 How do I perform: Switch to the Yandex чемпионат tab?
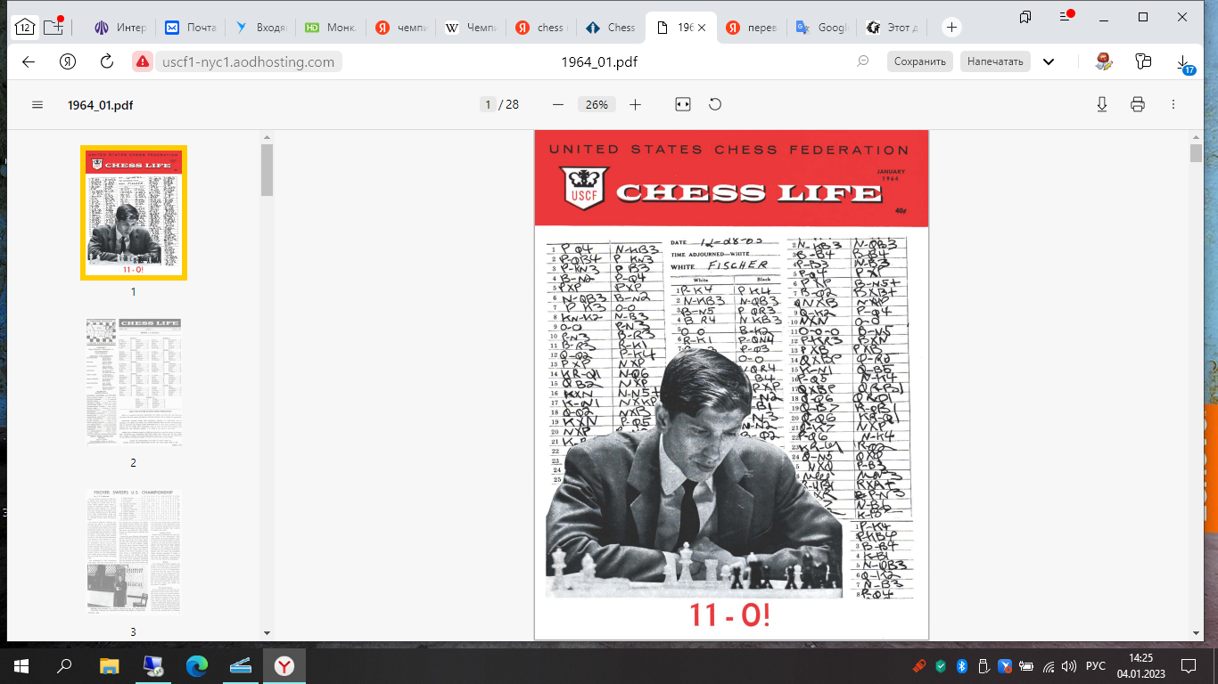point(399,28)
